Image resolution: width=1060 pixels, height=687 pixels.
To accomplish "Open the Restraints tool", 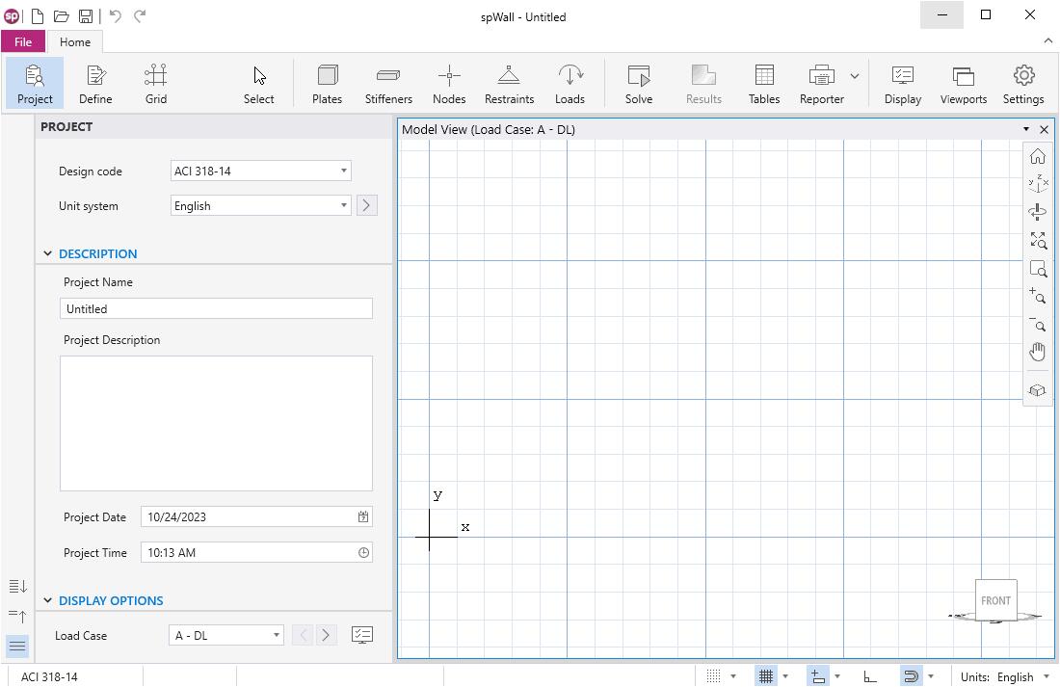I will 509,84.
